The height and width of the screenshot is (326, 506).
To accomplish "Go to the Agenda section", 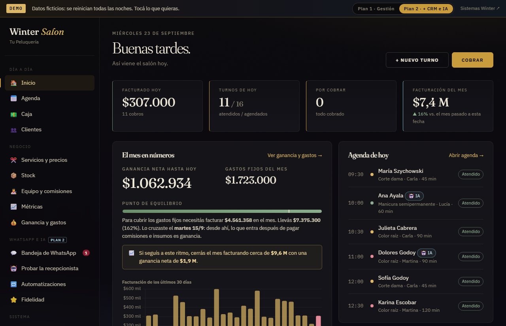I will 50,99.
